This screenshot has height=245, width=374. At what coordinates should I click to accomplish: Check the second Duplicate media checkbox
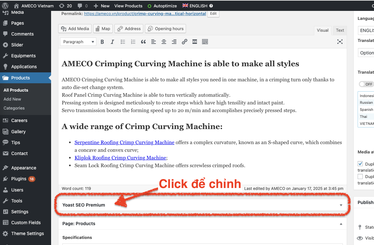click(360, 176)
